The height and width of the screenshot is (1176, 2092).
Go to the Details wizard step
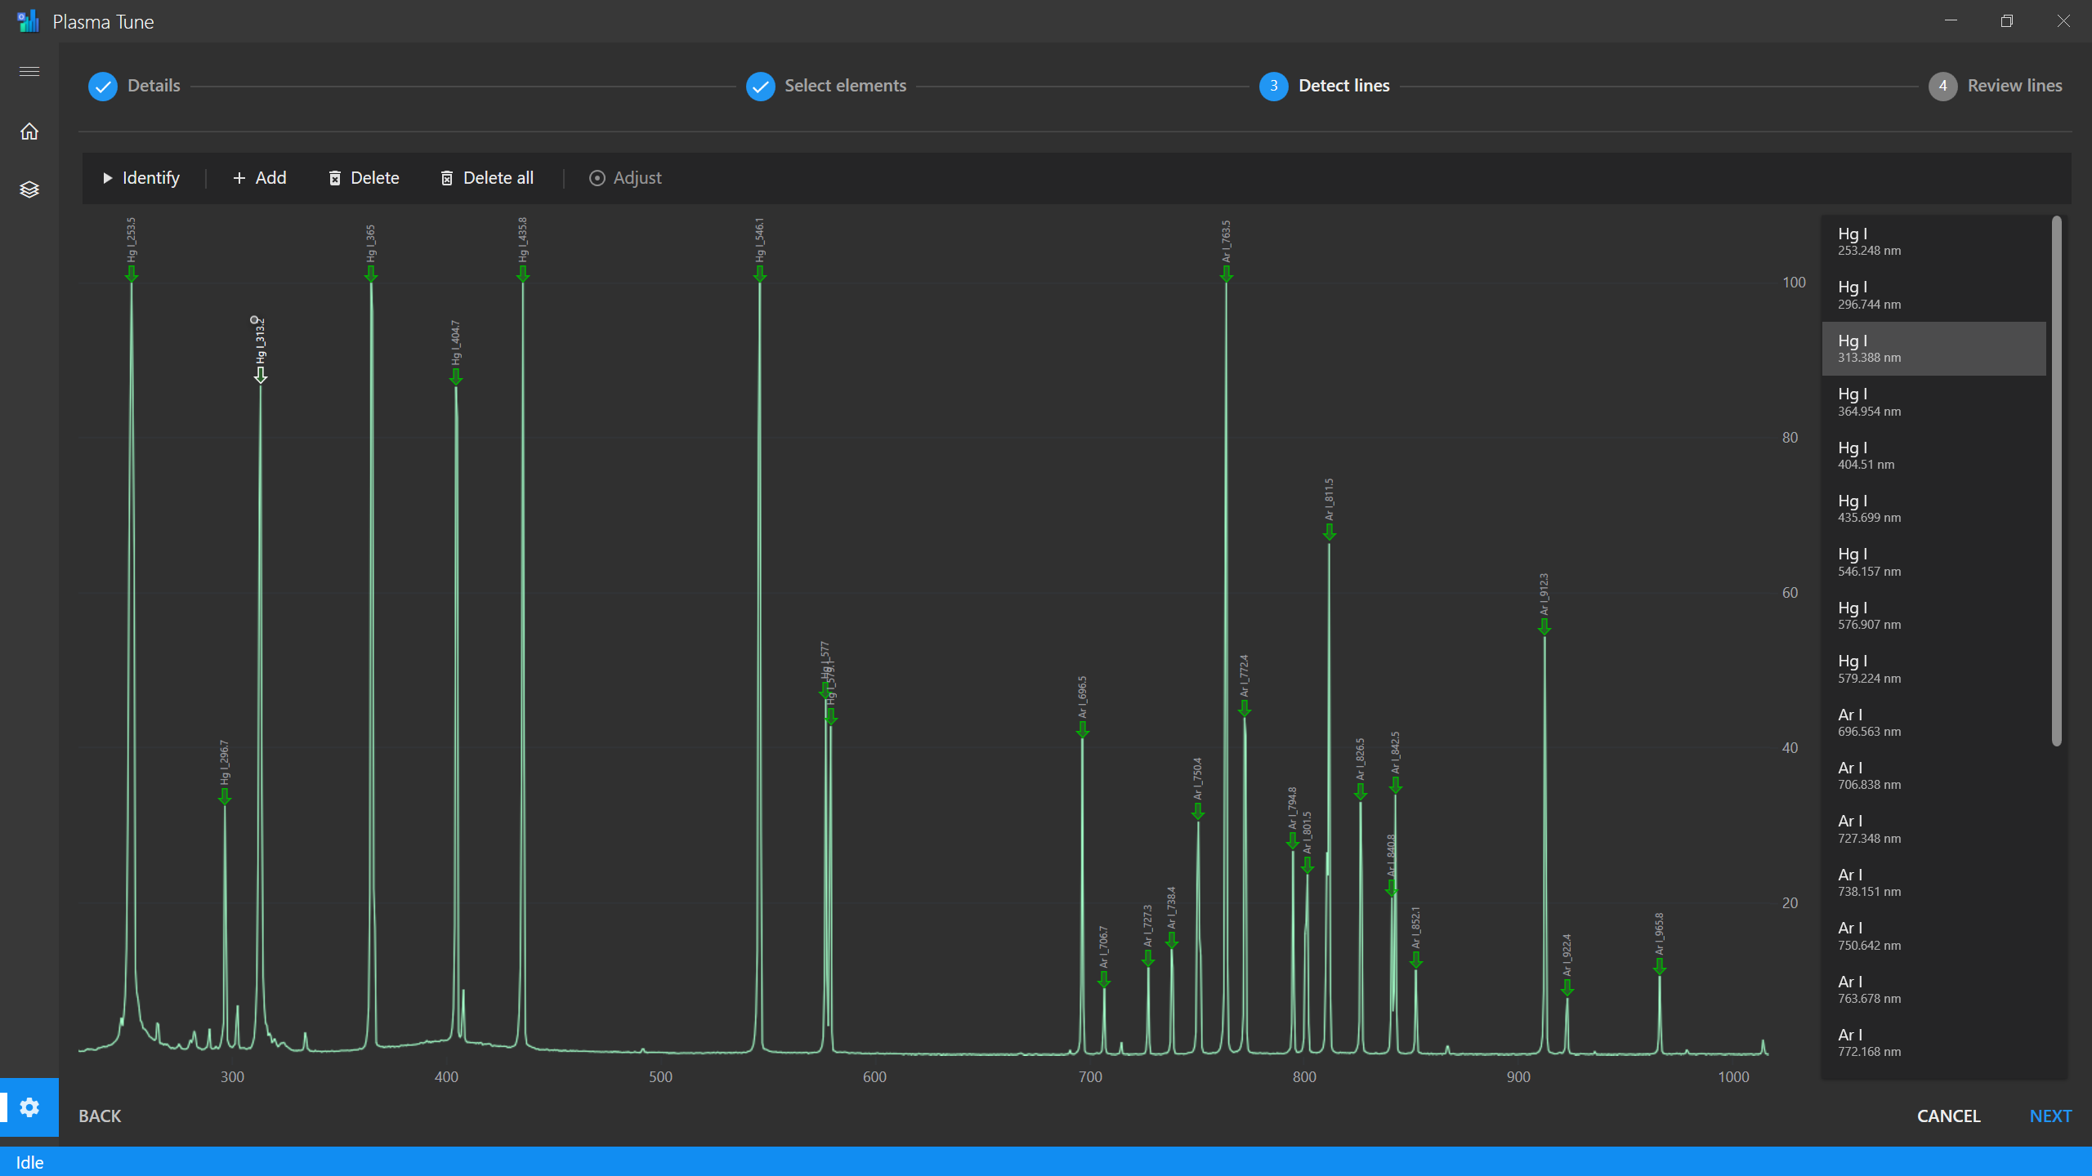point(135,86)
